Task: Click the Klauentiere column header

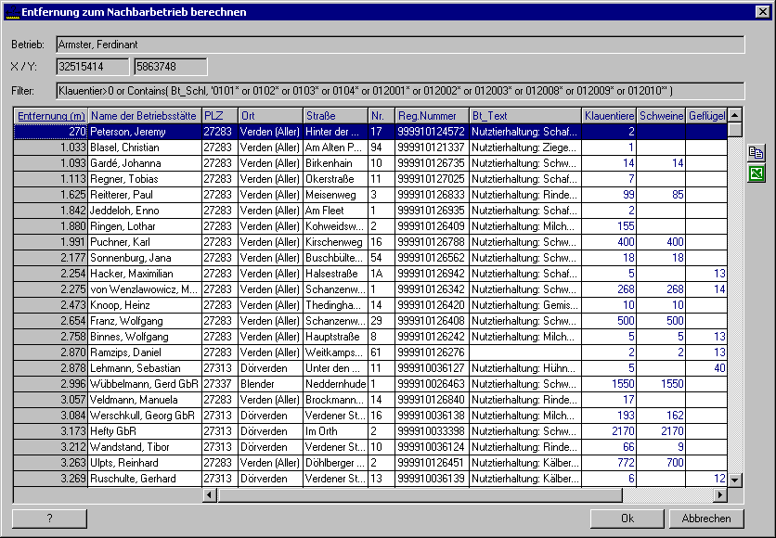Action: pos(609,116)
